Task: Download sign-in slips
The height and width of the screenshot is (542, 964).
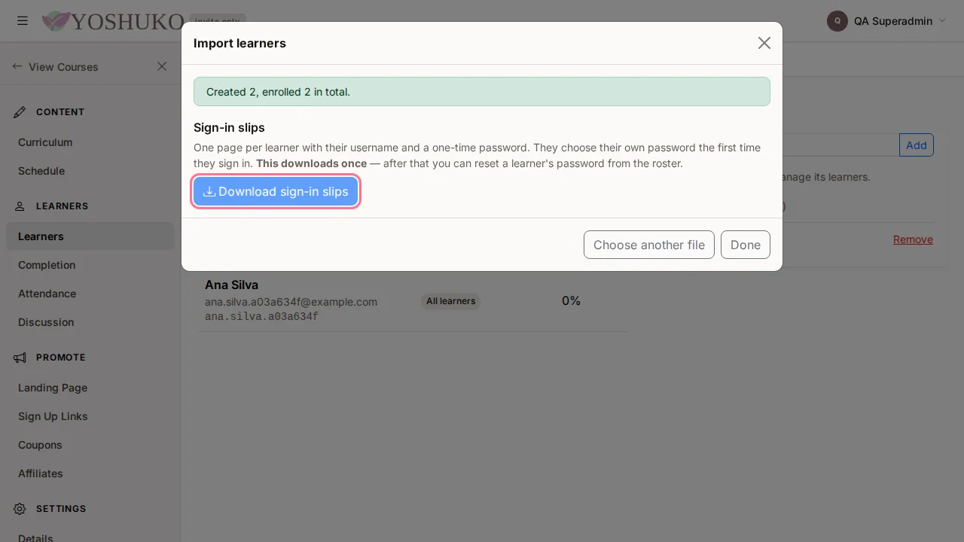Action: tap(276, 191)
